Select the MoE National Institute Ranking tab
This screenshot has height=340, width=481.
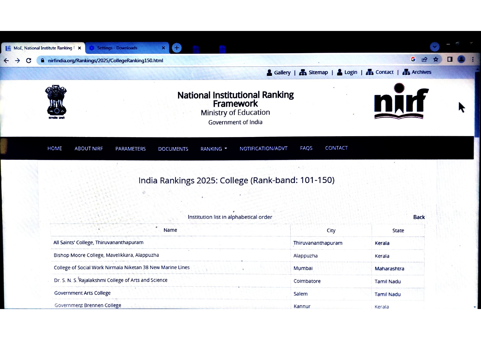(43, 48)
